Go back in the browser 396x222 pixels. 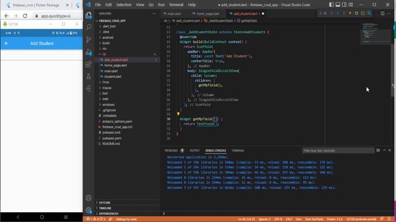coord(7,16)
